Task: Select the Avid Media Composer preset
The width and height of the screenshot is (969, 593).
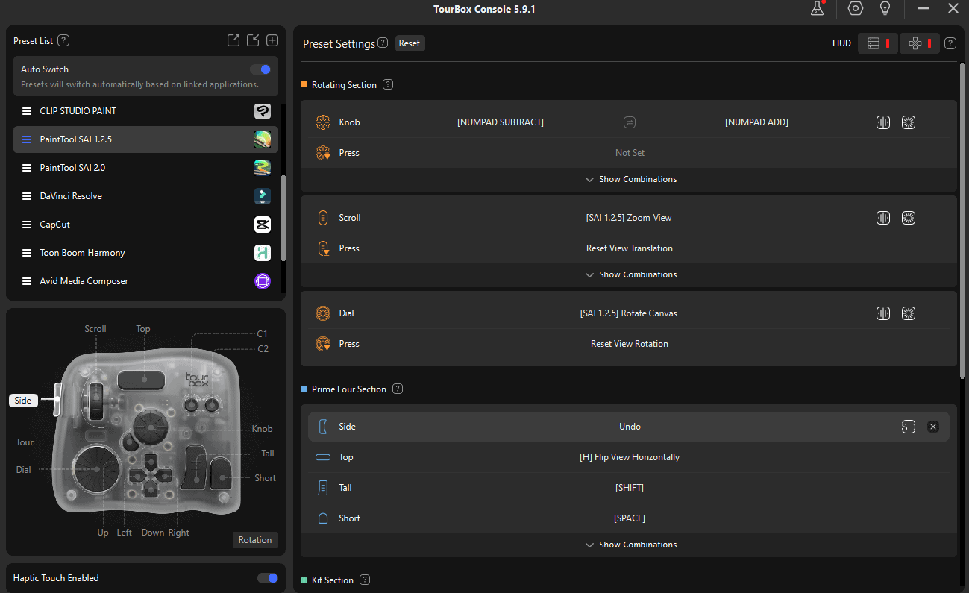Action: pos(145,281)
